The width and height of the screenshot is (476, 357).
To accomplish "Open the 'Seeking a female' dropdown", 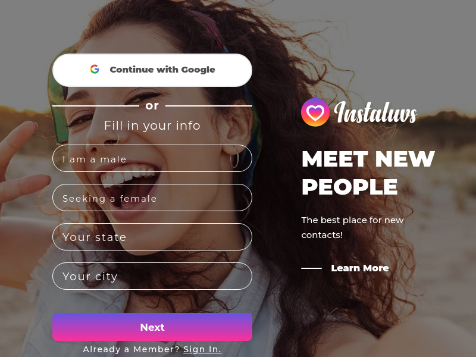I will (x=152, y=198).
